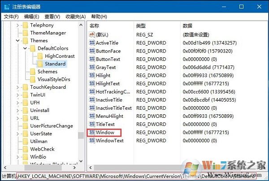This screenshot has height=181, width=269.
Task: Click the InactiveTitle DWORD value icon
Action: pyautogui.click(x=92, y=100)
